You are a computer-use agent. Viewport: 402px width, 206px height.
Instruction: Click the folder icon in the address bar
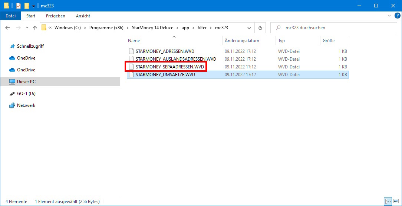[x=44, y=28]
